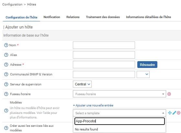Select the pencil edit icon for the template
This screenshot has height=133, width=181.
tap(174, 113)
